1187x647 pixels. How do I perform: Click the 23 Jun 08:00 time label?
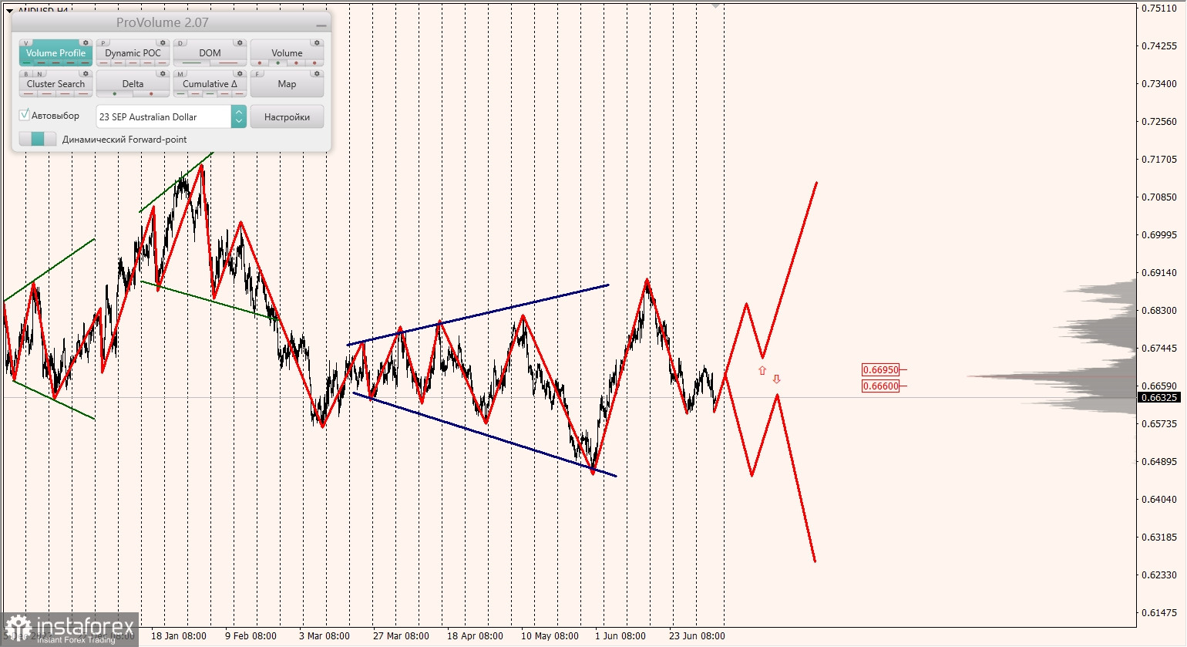point(697,636)
